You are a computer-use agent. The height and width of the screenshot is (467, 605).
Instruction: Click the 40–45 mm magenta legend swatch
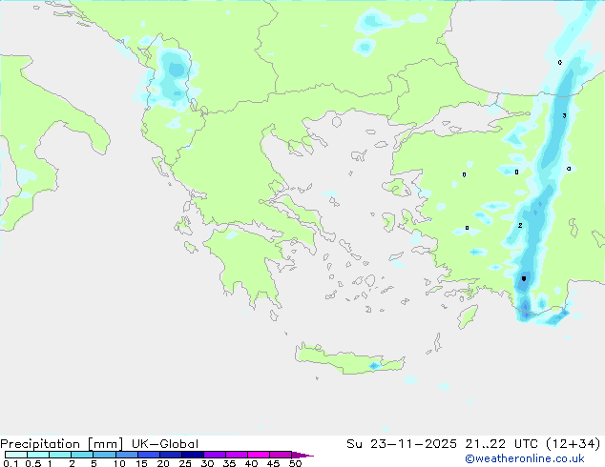click(259, 455)
